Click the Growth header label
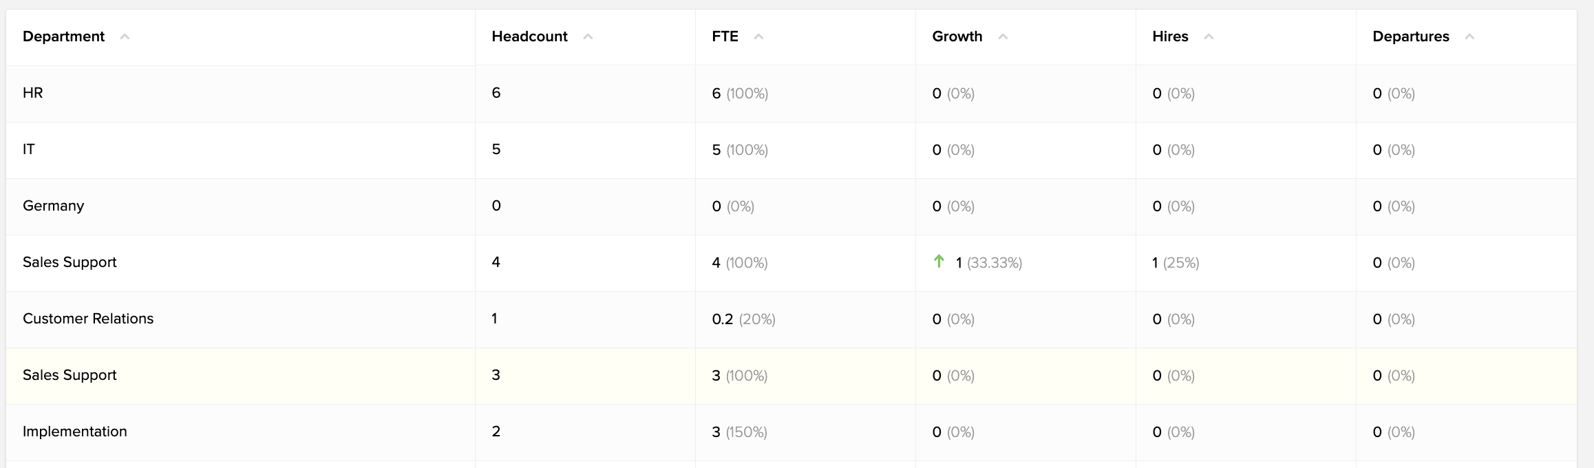Screen dimensions: 1594x468 pos(957,36)
